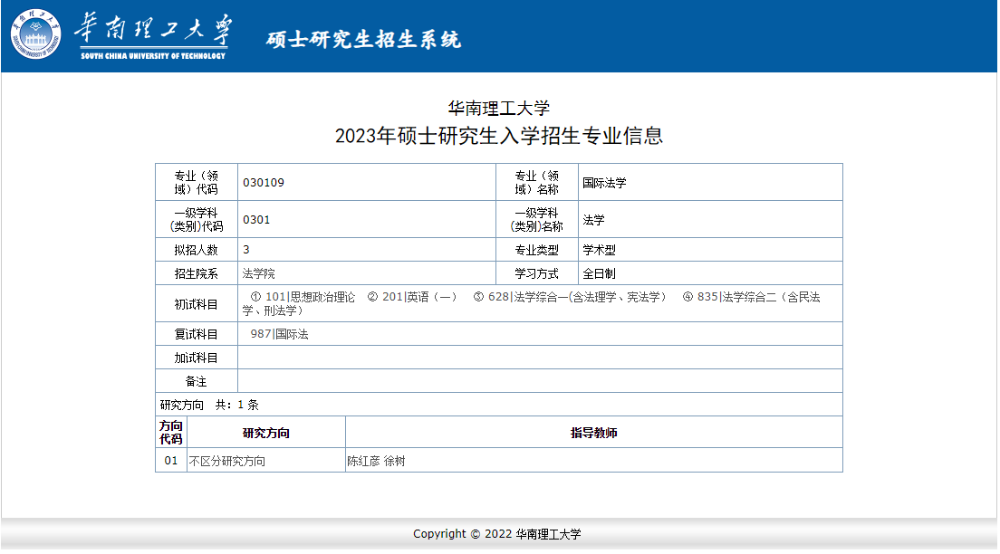Screen dimensions: 1000x554
Task: Select direction code 01
Action: (x=171, y=460)
